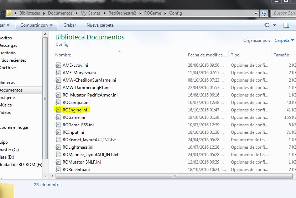This screenshot has height=198, width=296.
Task: Click the navigation pane scroll-up arrow
Action: tap(45, 34)
